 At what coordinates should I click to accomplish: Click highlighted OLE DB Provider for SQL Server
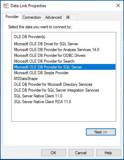tap(64, 67)
